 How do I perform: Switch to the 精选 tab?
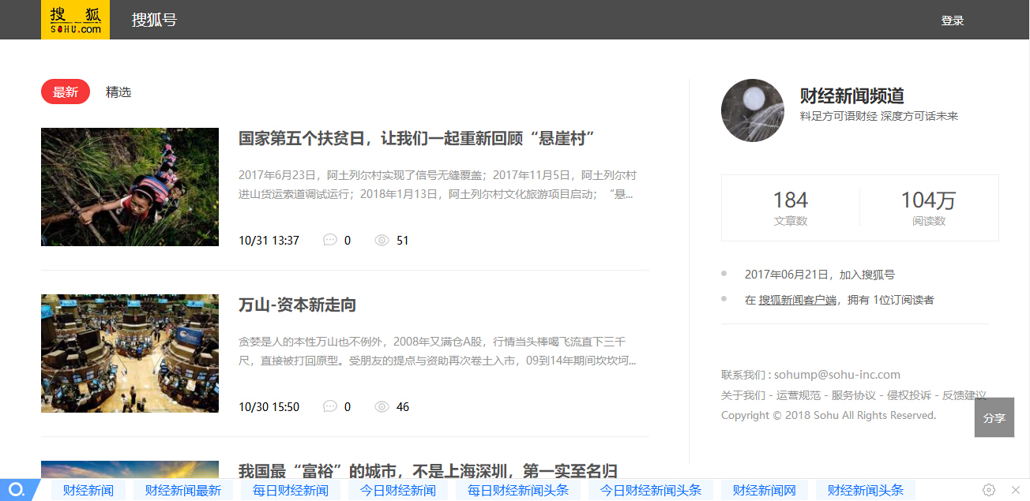(118, 92)
